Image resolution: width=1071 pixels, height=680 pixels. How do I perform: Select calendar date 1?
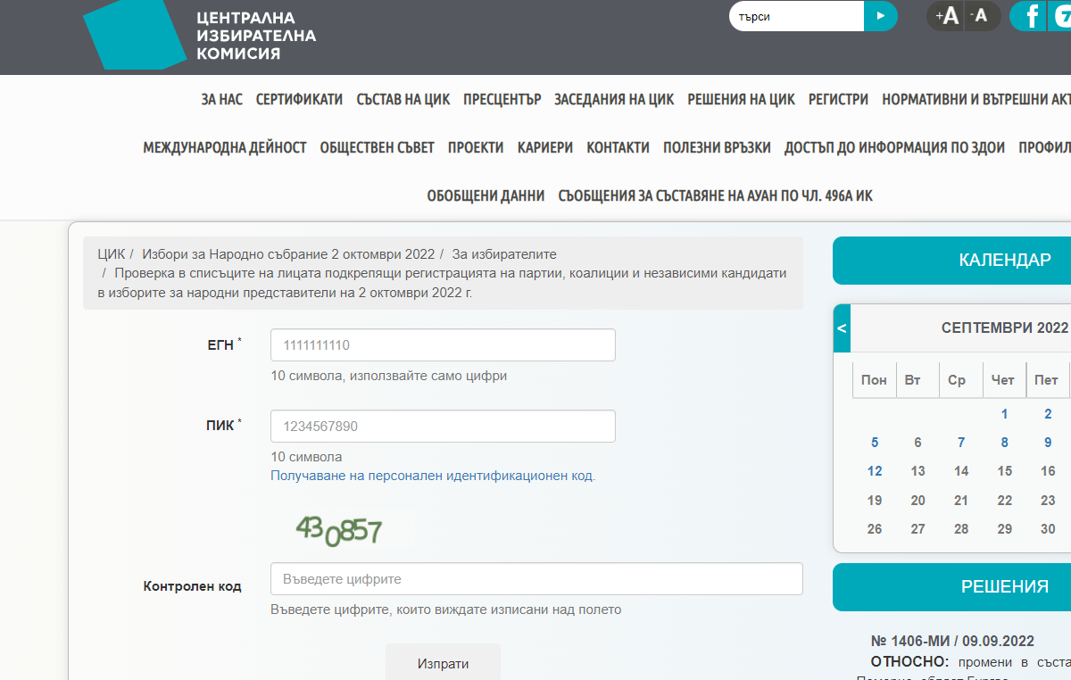(x=1005, y=414)
